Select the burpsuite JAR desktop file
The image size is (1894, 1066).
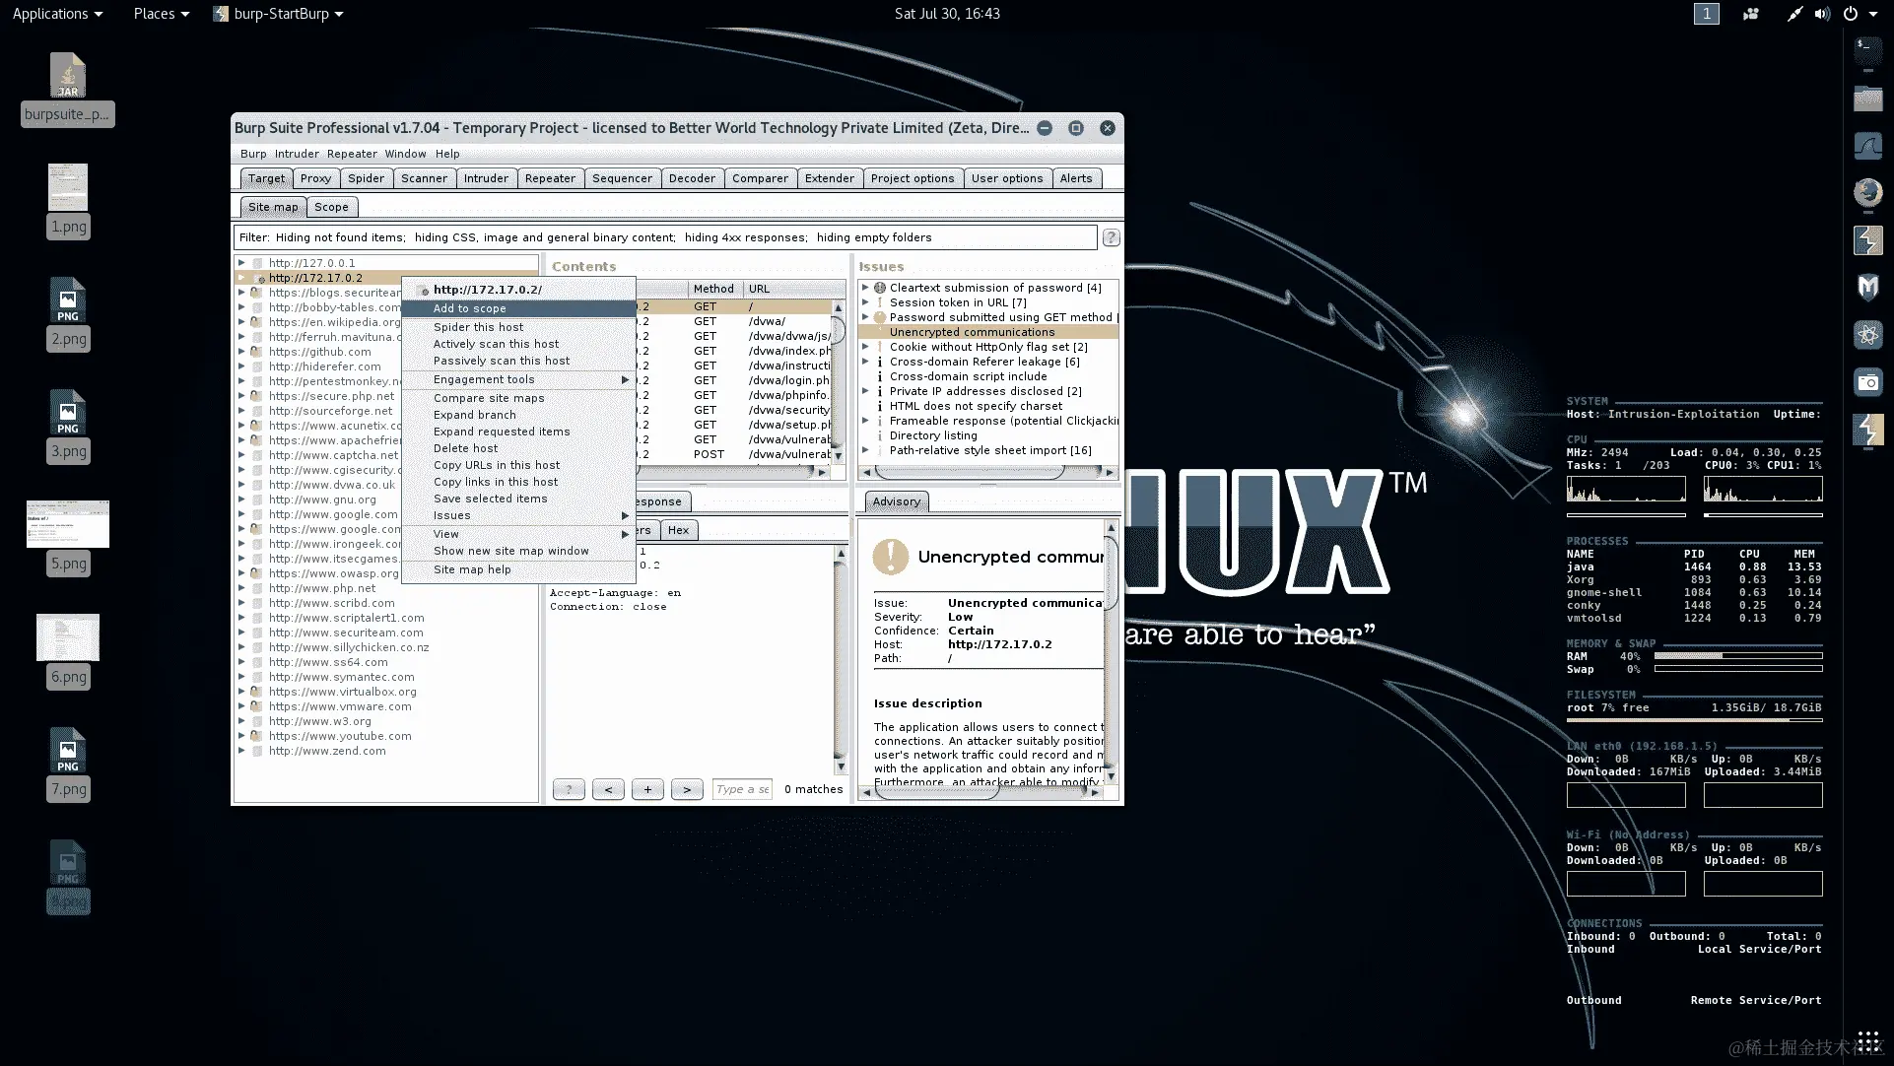(68, 89)
